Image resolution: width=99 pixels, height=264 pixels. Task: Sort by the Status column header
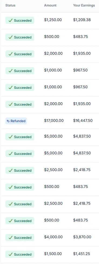click(11, 5)
